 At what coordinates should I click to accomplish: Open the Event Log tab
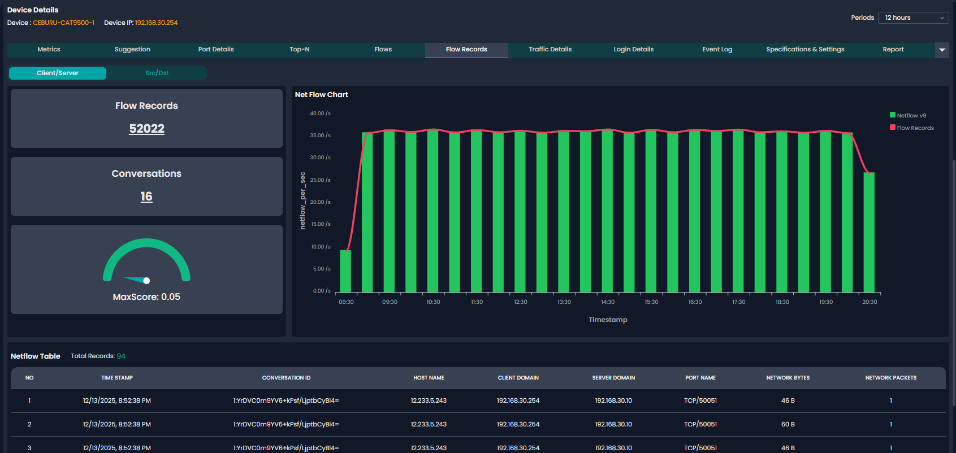pos(717,50)
